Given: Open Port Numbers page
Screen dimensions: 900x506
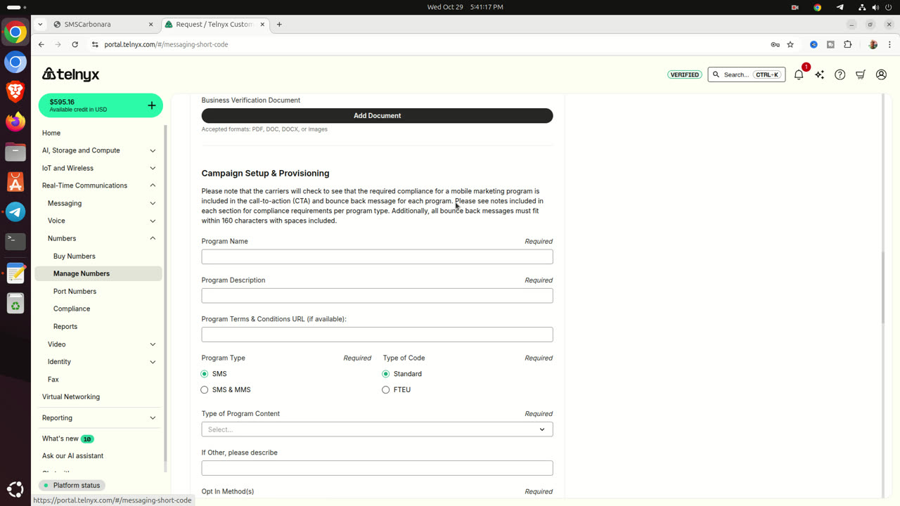Looking at the screenshot, I should 75,291.
